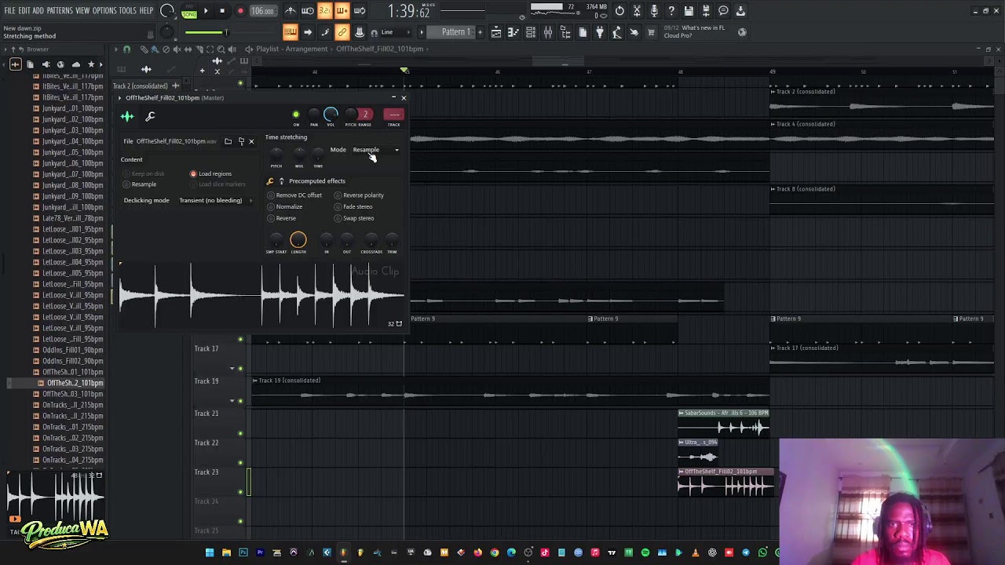Select Junkyard_...01_100bpm sample in browser
The height and width of the screenshot is (565, 1005).
[72, 108]
